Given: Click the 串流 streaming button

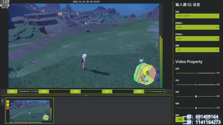Looking at the screenshot, I should [107, 91].
